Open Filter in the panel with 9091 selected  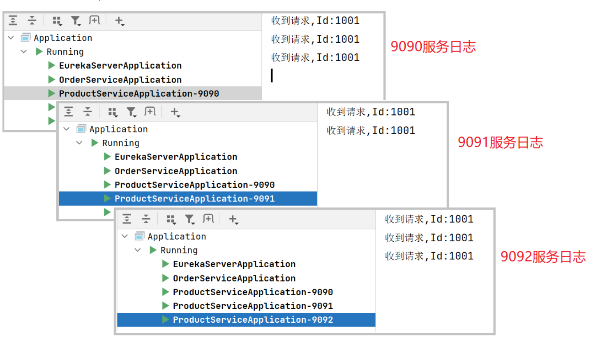(x=131, y=112)
